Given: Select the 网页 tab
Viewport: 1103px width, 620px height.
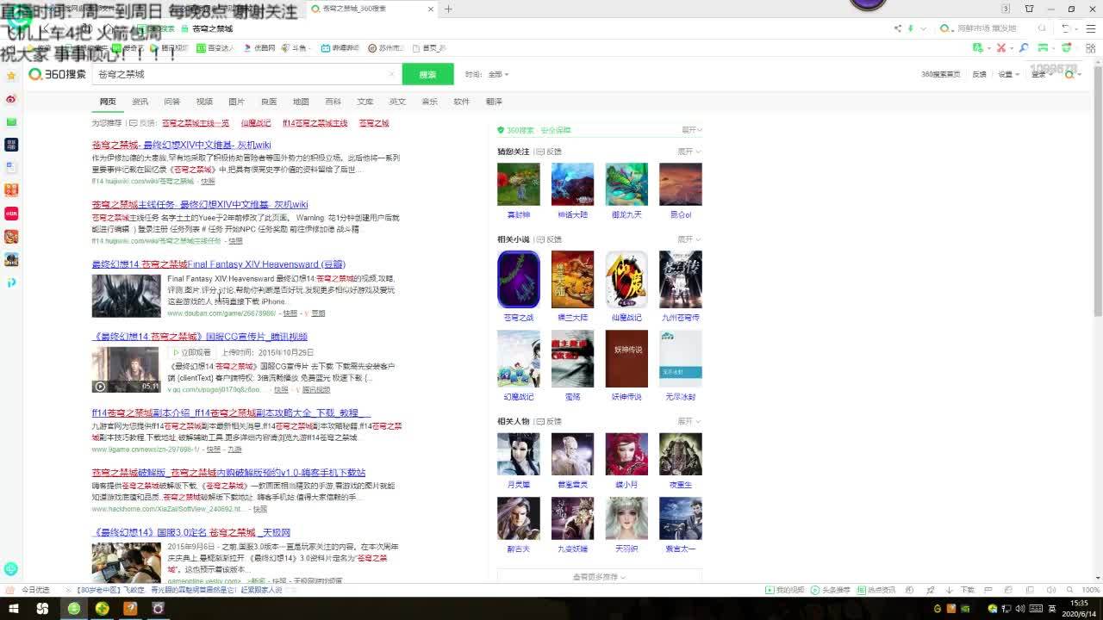Looking at the screenshot, I should coord(108,102).
